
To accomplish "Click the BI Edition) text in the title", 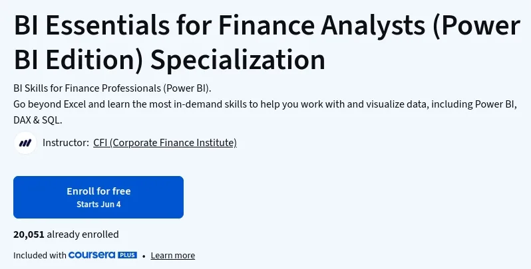I will pos(79,60).
